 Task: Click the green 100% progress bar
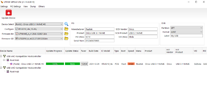tap(55, 64)
